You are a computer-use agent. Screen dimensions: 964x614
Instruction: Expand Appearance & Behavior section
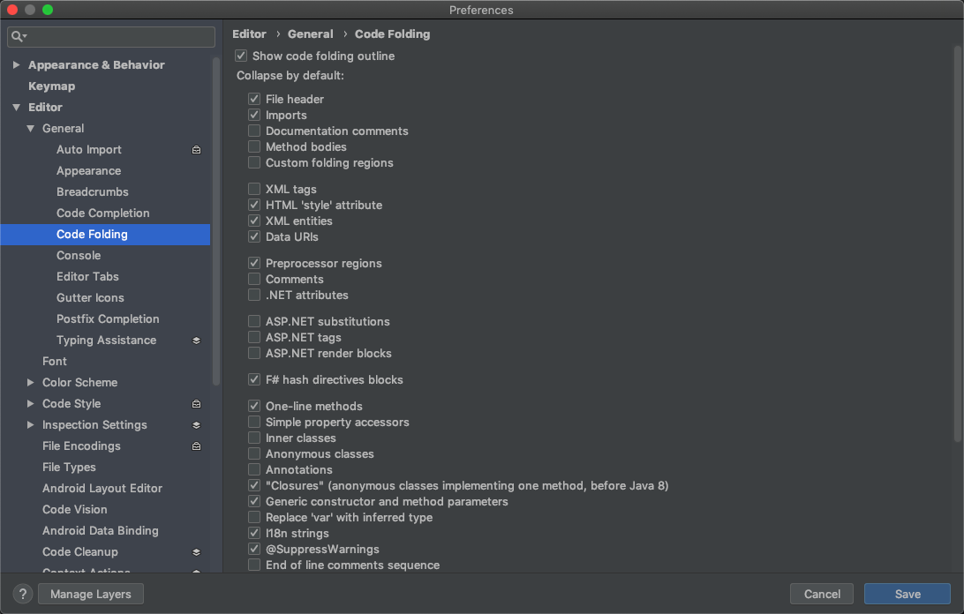tap(17, 64)
